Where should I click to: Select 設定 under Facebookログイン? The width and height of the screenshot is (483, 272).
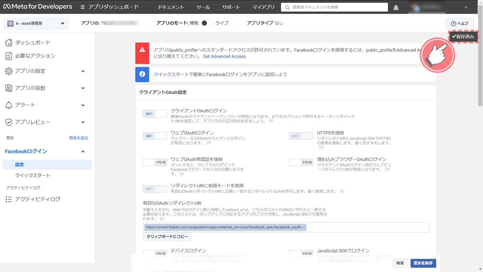47,165
